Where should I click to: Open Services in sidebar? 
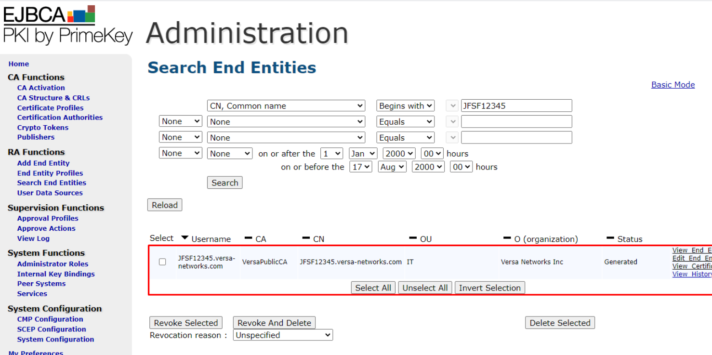click(32, 294)
